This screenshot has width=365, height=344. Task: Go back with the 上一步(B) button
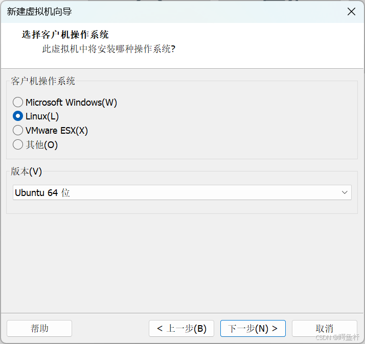(x=181, y=328)
